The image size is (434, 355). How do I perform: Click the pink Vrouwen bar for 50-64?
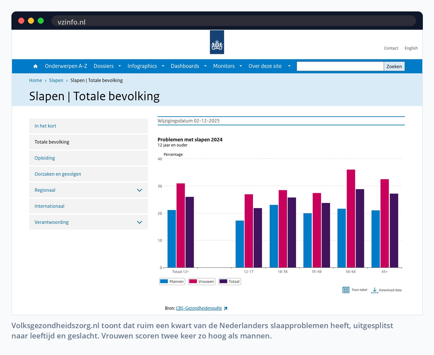351,219
